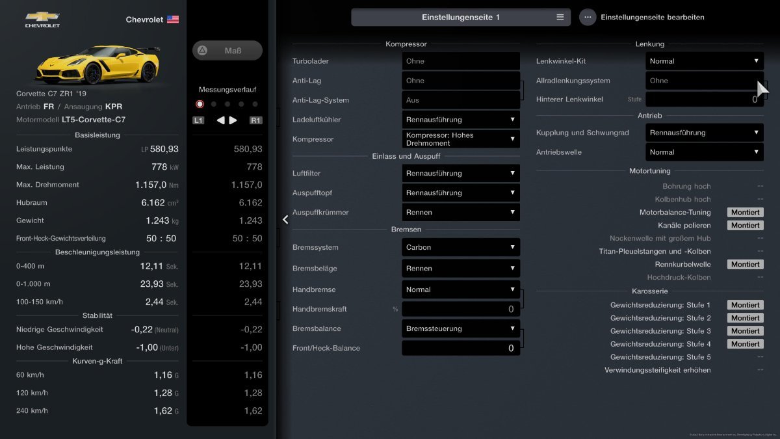The height and width of the screenshot is (439, 780).
Task: Open the Kupplung und Schwungrad dropdown
Action: tap(705, 133)
